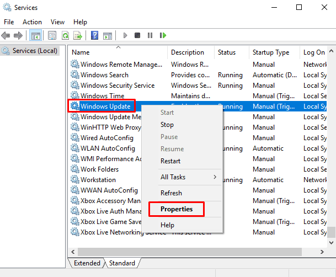This screenshot has height=277, width=336.
Task: Click the Pause Service toolbar icon
Action: pos(150,35)
